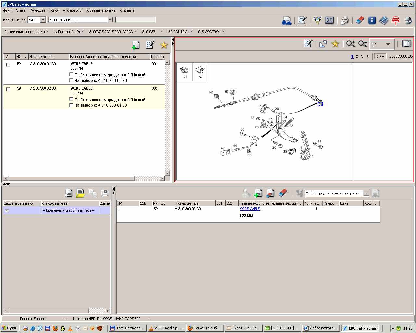Click part thumbnail 74 in the diagram
This screenshot has height=333, width=416.
point(200,72)
